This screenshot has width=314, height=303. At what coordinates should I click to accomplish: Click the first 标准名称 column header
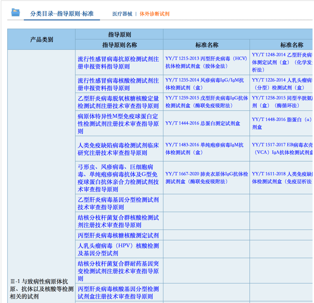206,45
